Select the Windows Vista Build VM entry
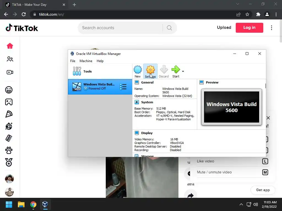This screenshot has width=282, height=211. click(100, 87)
